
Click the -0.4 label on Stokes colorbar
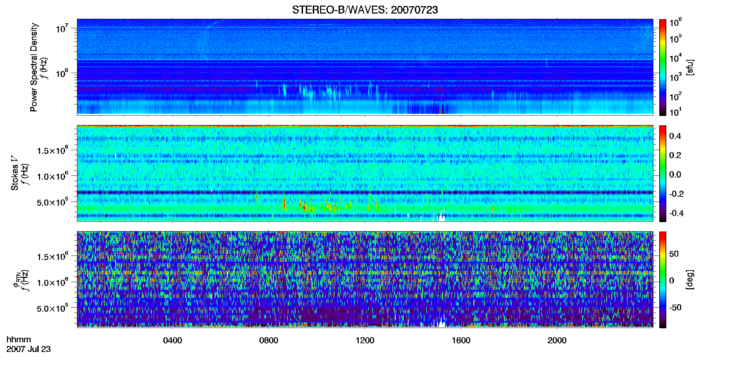click(676, 213)
